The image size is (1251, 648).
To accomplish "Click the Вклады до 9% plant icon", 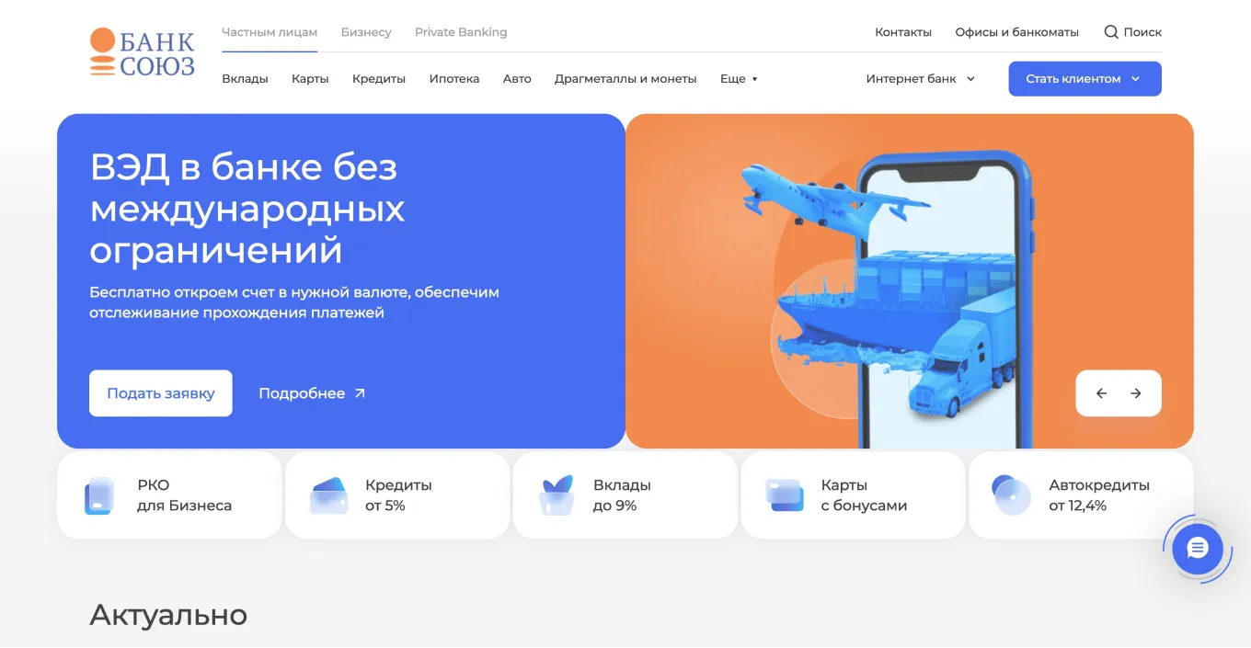I will tap(557, 495).
